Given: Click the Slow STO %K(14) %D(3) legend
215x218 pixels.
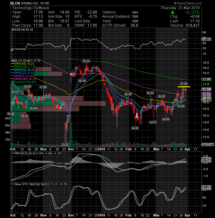Looking at the screenshot, I should click(x=32, y=184).
